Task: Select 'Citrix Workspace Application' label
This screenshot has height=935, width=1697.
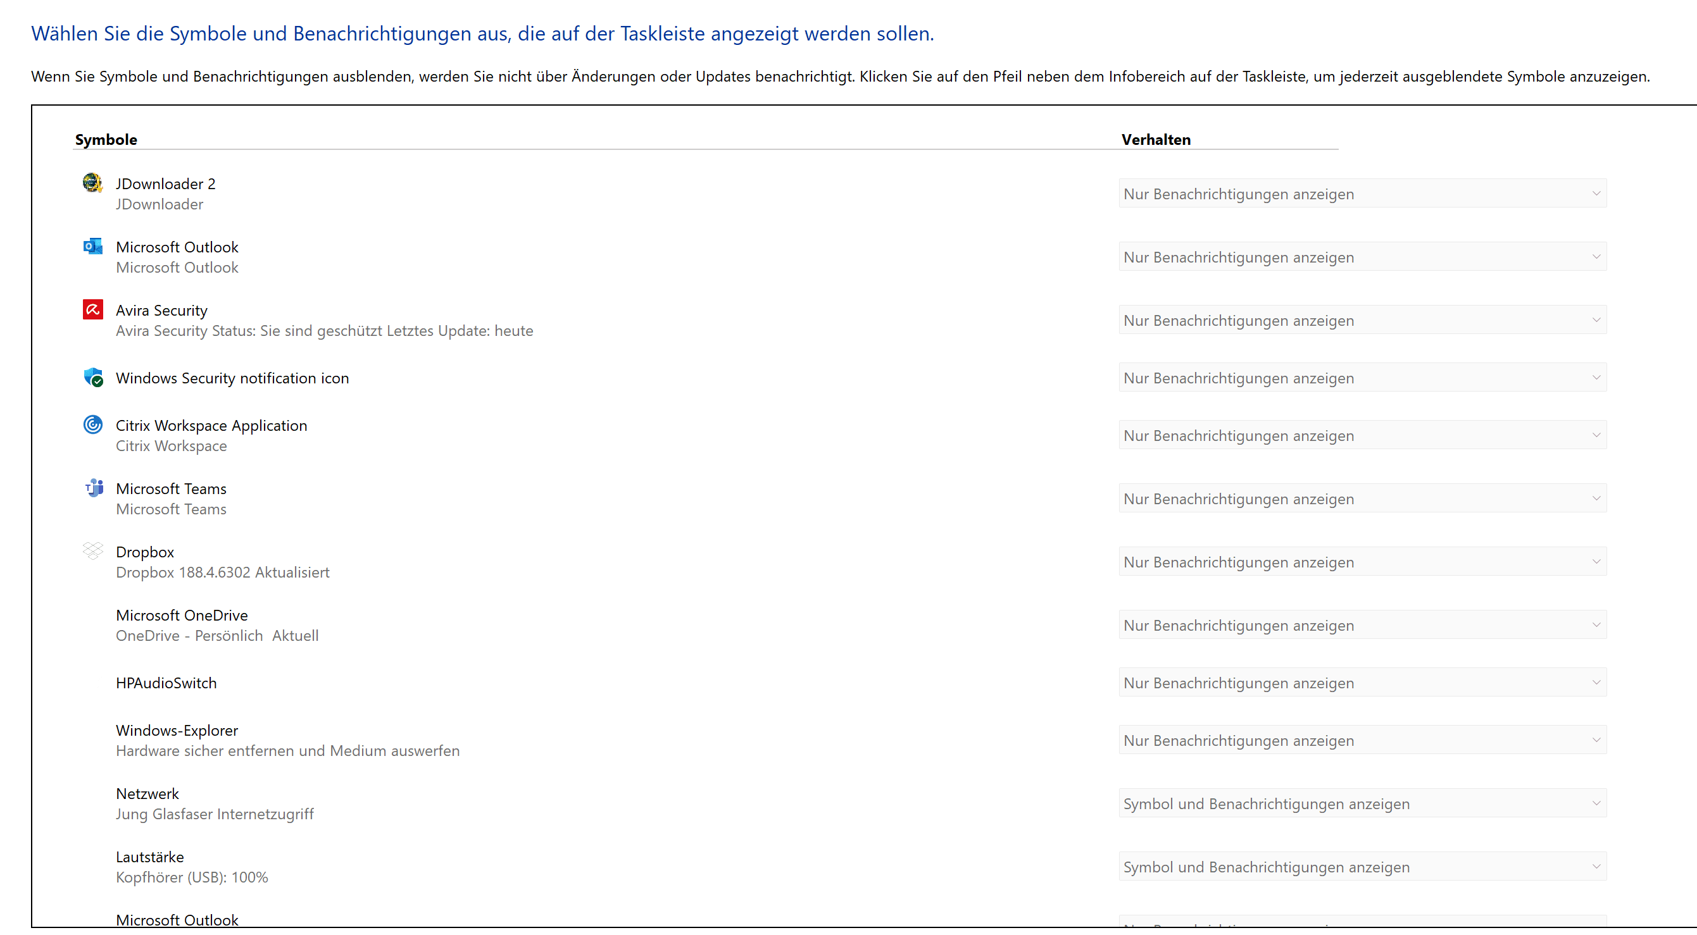Action: [211, 425]
